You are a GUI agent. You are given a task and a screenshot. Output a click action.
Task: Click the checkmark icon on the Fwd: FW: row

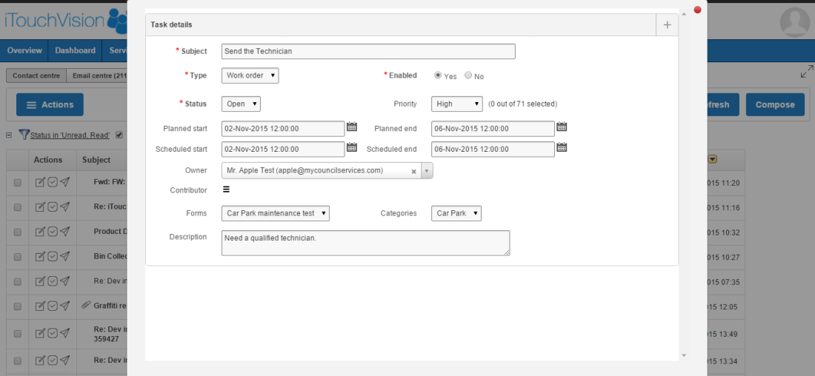[x=53, y=182]
